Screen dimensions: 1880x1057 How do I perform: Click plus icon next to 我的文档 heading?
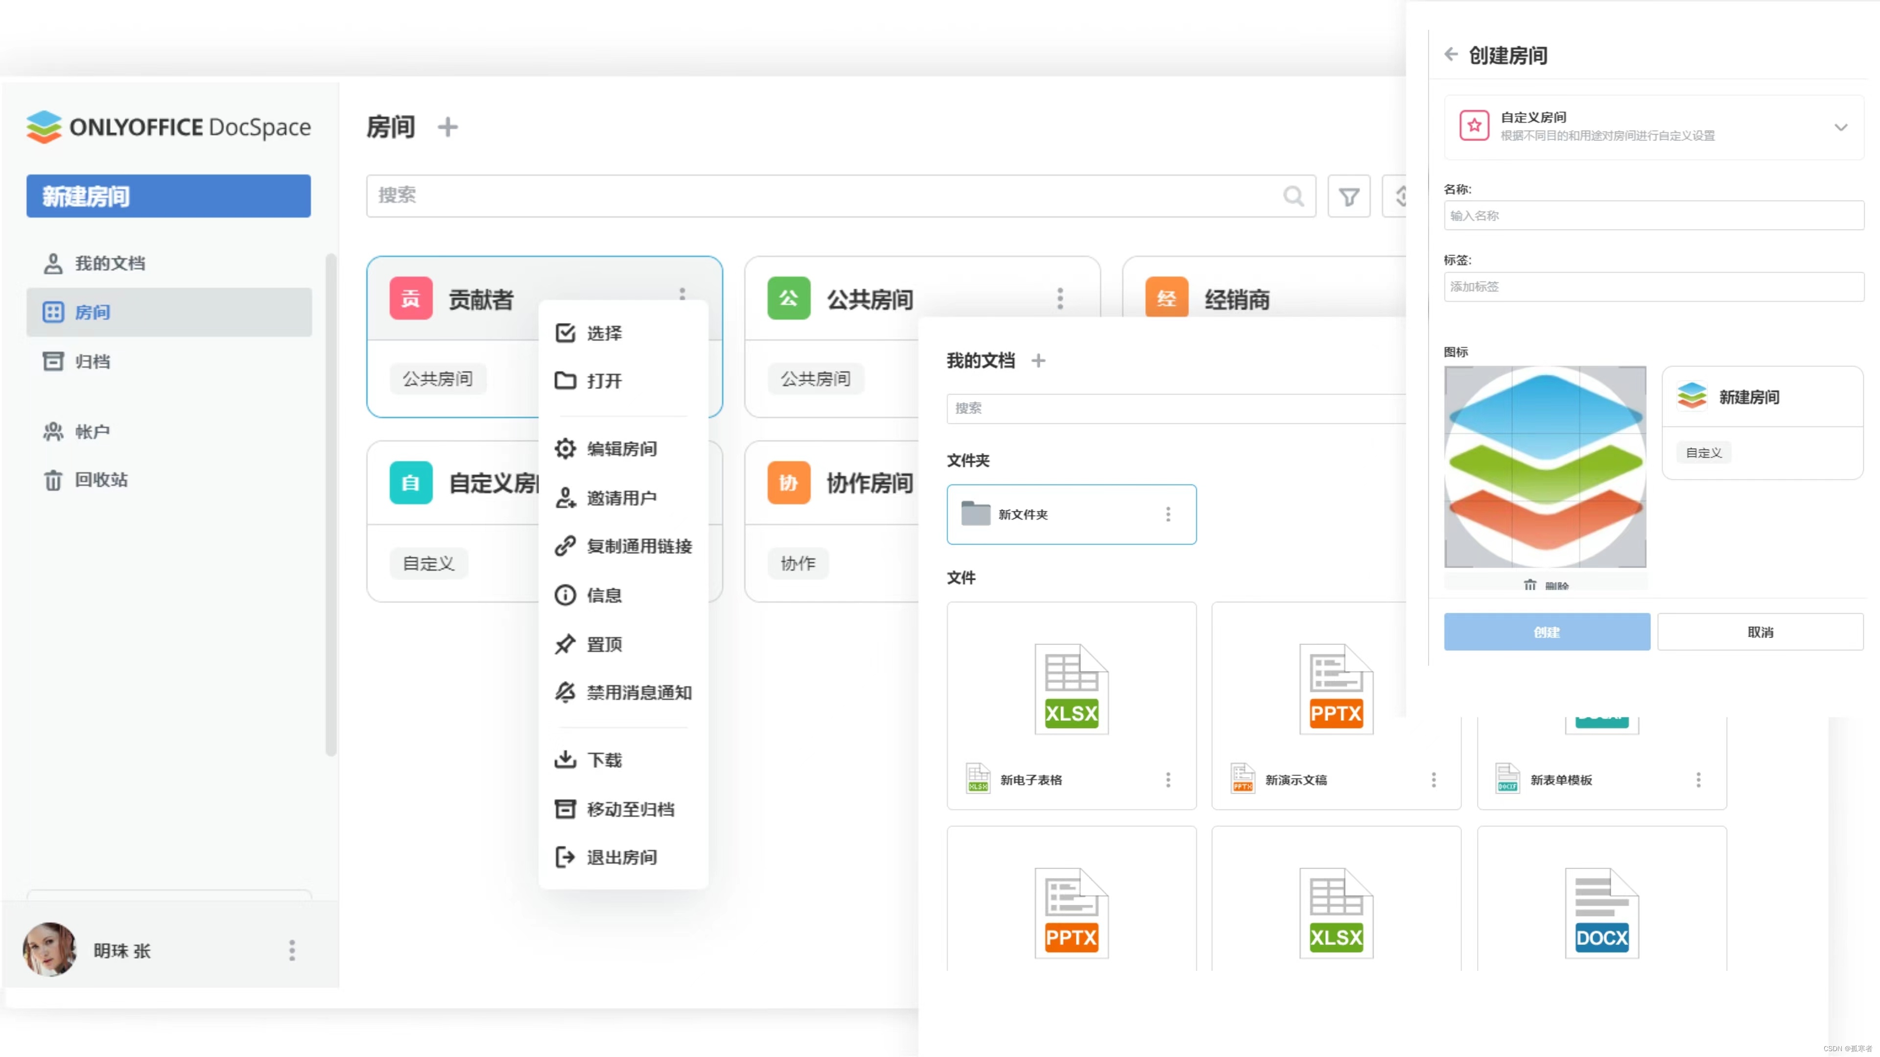pyautogui.click(x=1038, y=360)
